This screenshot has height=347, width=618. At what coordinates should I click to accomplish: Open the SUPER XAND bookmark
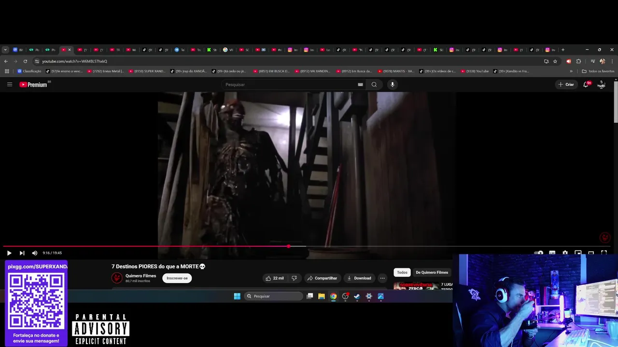click(x=147, y=71)
